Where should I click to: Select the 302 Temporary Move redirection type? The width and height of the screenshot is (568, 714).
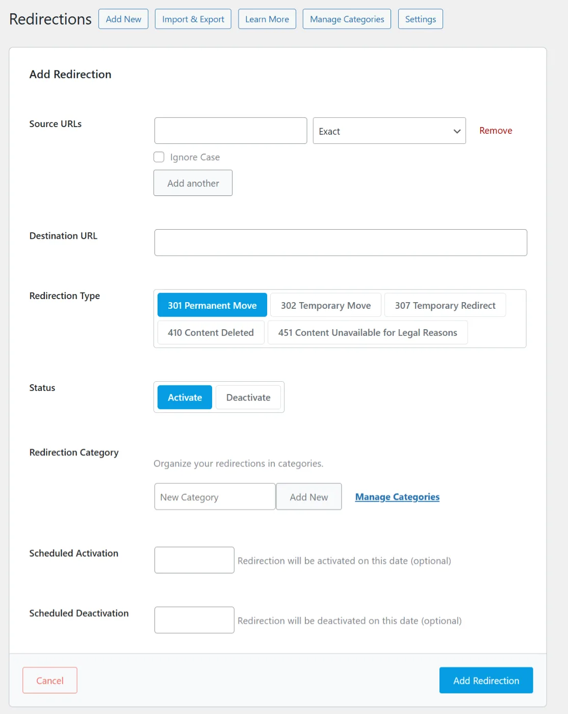click(325, 305)
